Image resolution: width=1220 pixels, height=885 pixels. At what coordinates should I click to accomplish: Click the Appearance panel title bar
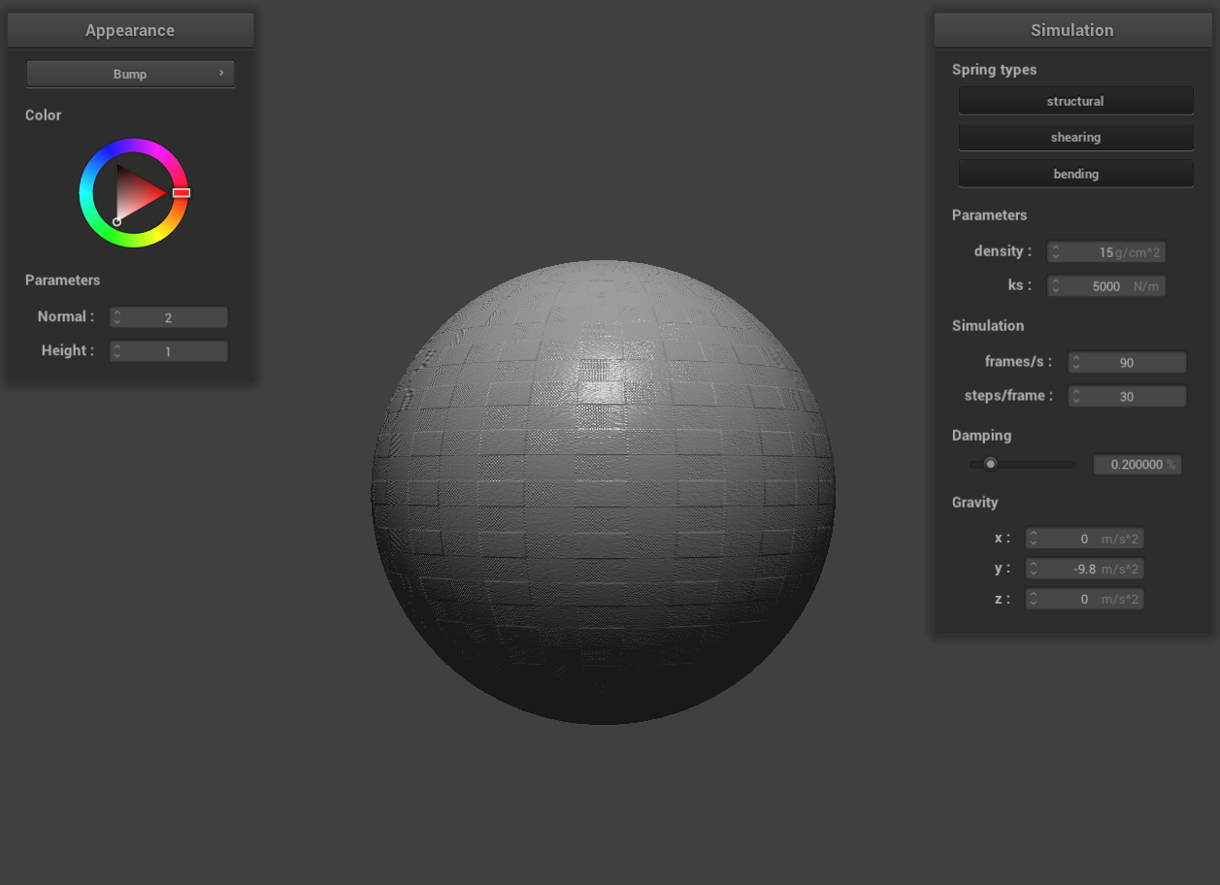[x=130, y=30]
